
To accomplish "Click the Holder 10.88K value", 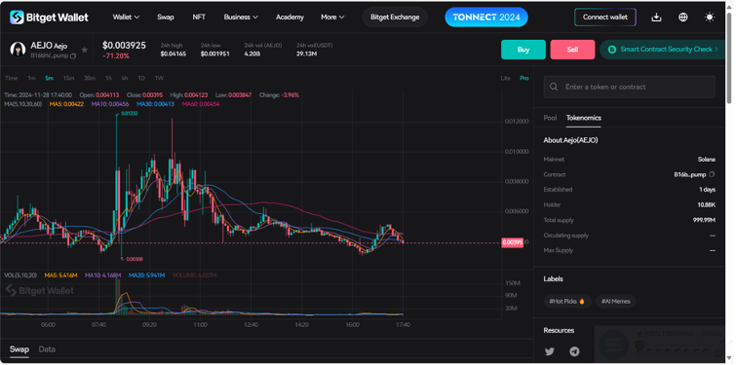I will pos(706,204).
